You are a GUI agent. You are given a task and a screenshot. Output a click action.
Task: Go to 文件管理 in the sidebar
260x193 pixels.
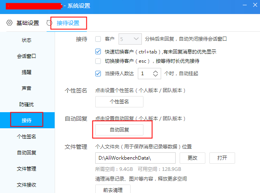(x=27, y=168)
